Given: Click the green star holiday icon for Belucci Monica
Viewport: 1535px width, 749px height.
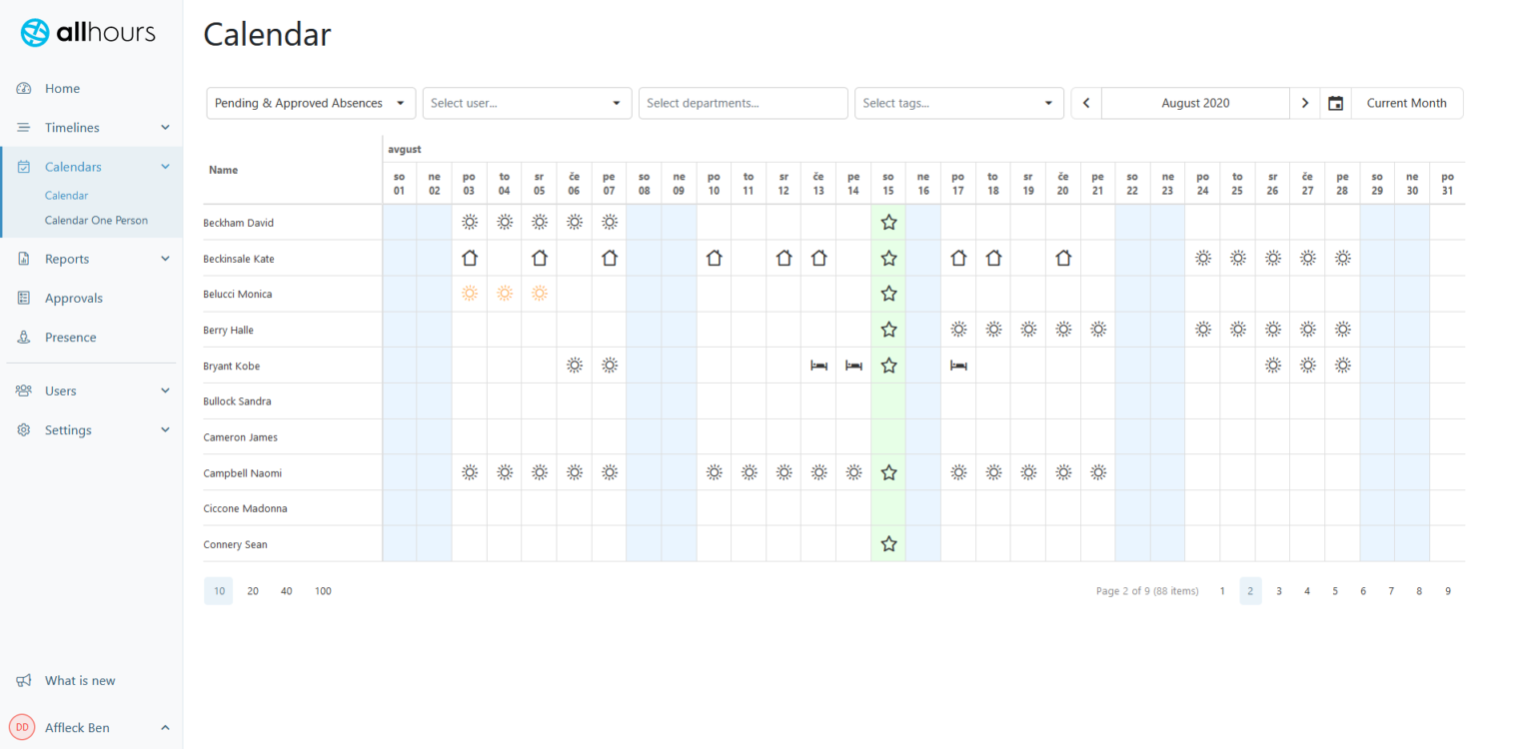Looking at the screenshot, I should point(888,293).
